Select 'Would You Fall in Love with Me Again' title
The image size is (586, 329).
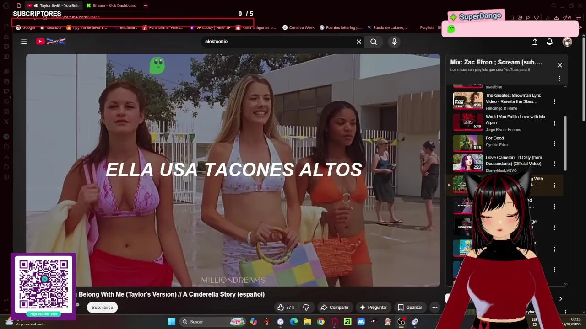515,120
